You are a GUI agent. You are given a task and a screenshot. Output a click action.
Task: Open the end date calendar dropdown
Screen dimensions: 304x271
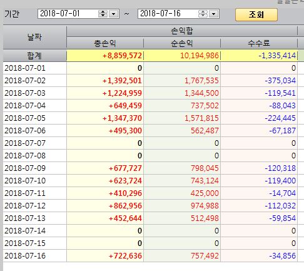(x=214, y=14)
